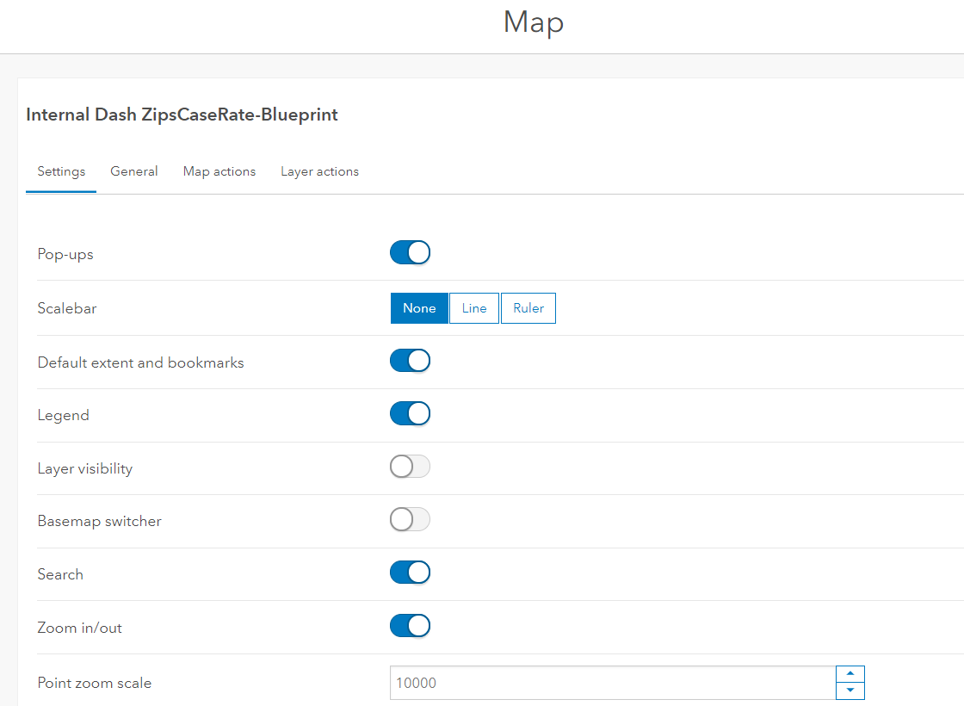Viewport: 964px width, 706px height.
Task: Select None for the Scalebar
Action: coord(419,308)
